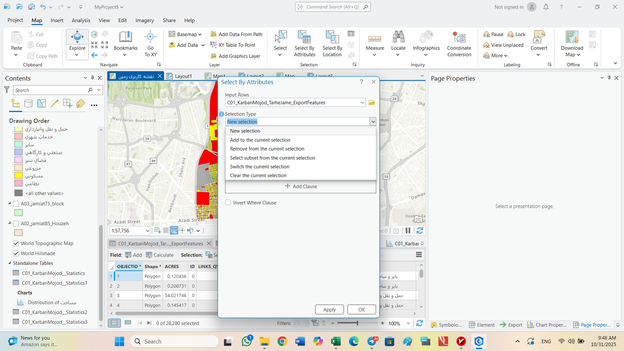Check the Invert Where Clause box
The height and width of the screenshot is (351, 624).
228,202
